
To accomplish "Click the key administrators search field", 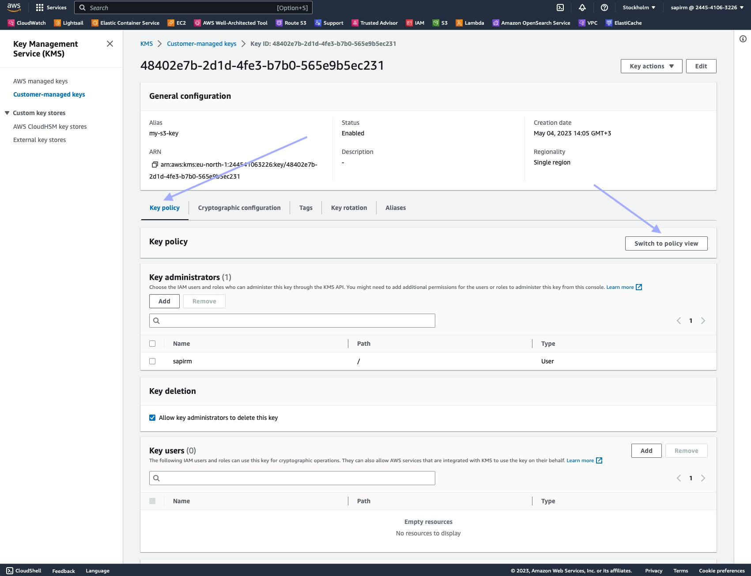I will click(x=292, y=321).
